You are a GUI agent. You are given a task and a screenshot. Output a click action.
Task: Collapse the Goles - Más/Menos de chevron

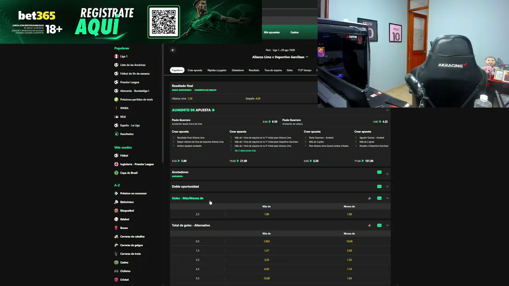coord(387,198)
